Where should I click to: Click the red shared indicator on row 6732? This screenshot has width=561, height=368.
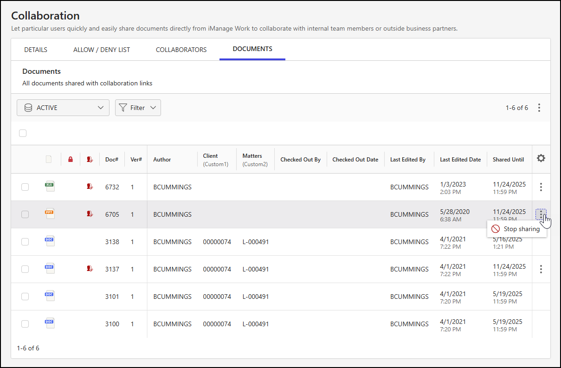(90, 186)
